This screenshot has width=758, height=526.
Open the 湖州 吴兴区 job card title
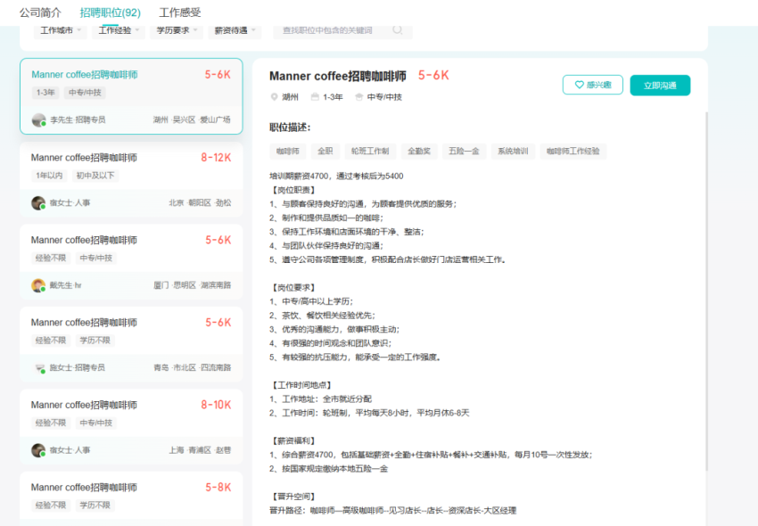pyautogui.click(x=85, y=75)
